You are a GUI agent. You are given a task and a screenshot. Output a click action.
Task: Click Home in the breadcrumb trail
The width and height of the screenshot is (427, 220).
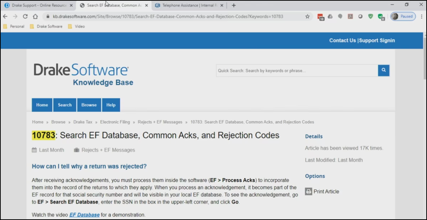[x=38, y=122]
